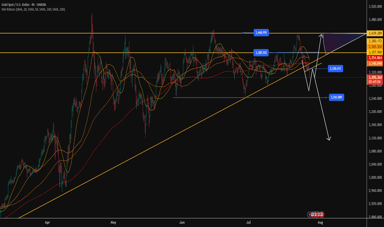Click the MA Ribbon indicator legend
The image size is (384, 227).
tap(33, 9)
